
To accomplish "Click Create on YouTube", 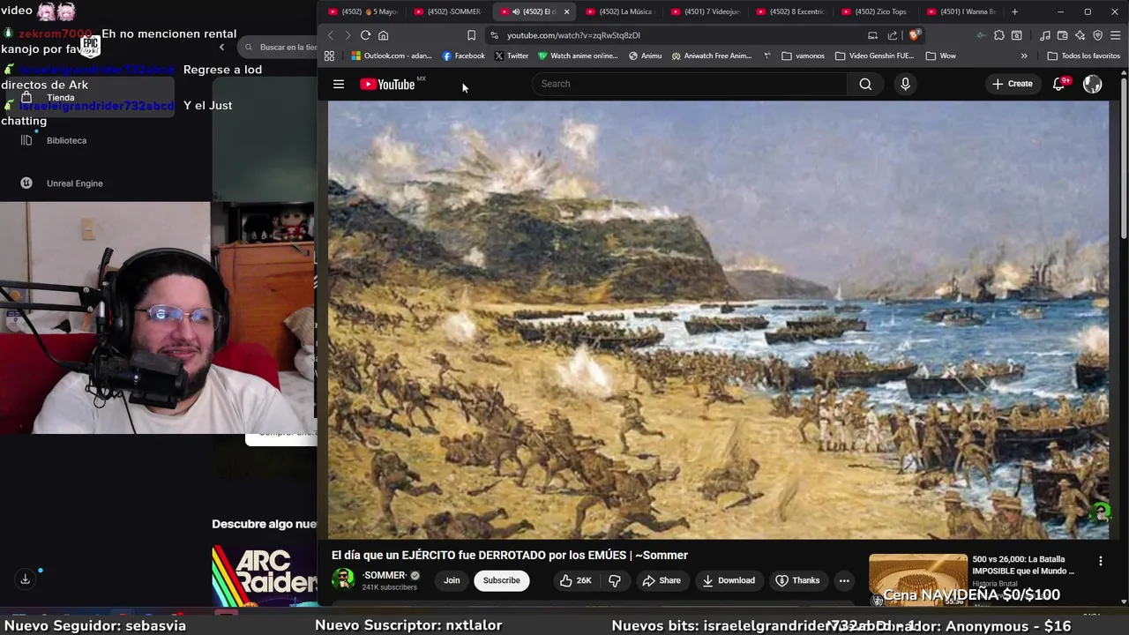I will [x=1012, y=84].
